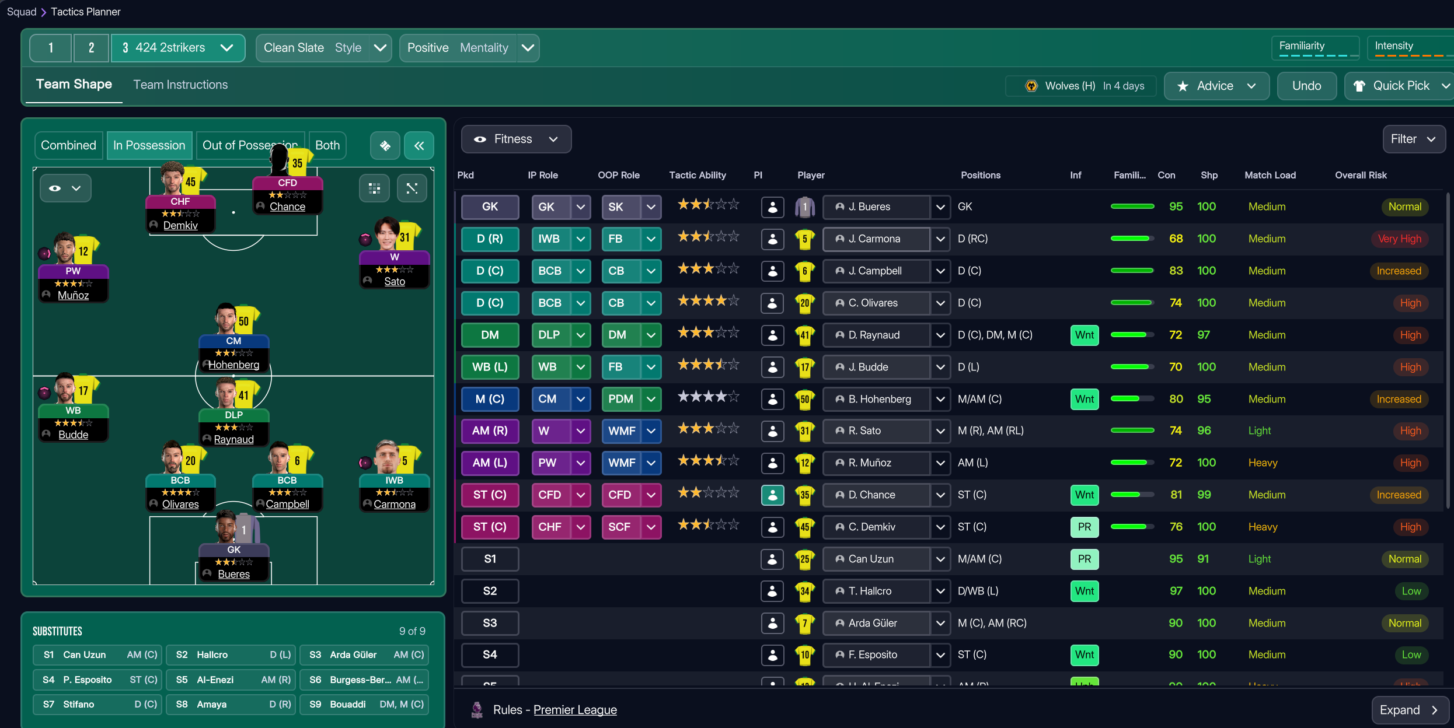This screenshot has width=1454, height=728.
Task: Go to Squad breadcrumb link
Action: [22, 12]
